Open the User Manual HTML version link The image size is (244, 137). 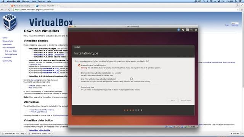(42, 110)
